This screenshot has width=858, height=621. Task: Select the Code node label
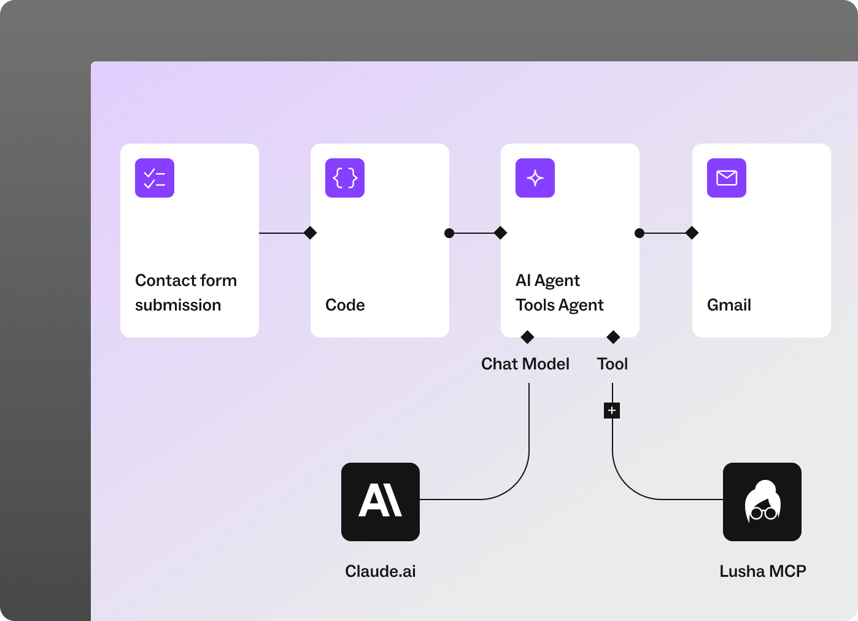pyautogui.click(x=345, y=305)
